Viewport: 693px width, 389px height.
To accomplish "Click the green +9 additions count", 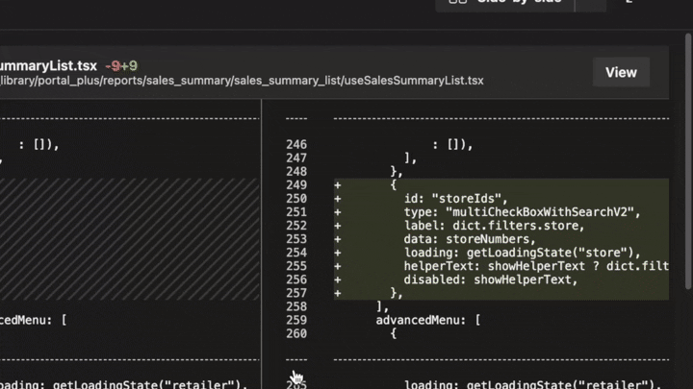I will (x=128, y=66).
